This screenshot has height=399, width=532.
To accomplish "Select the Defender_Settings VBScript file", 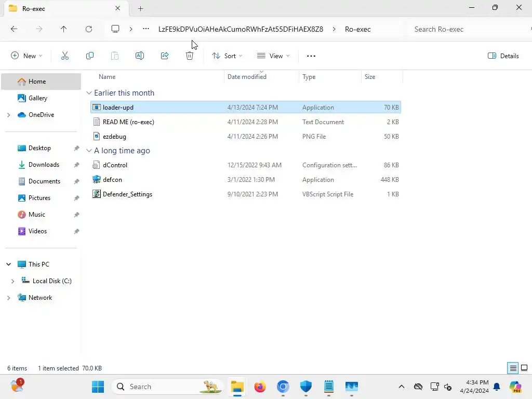I will click(x=246, y=194).
